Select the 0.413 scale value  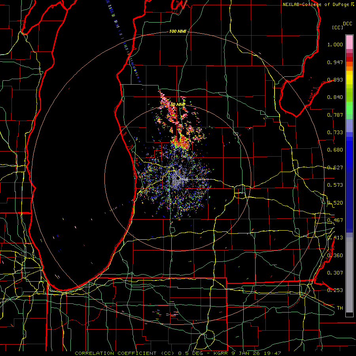[x=335, y=238]
